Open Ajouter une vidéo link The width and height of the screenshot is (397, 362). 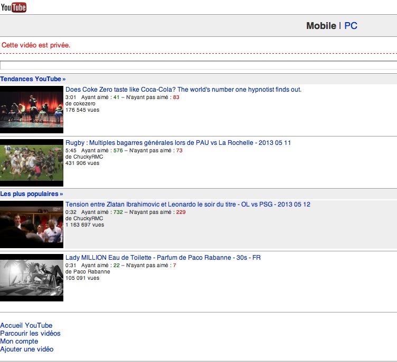(x=26, y=349)
